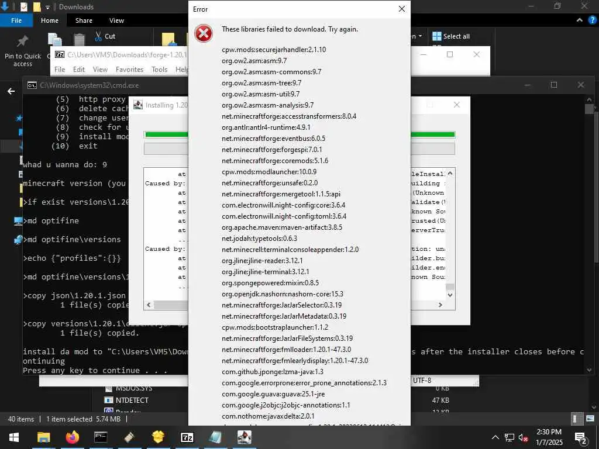This screenshot has height=449, width=599.
Task: Click the '40 items' status text
Action: tap(21, 419)
